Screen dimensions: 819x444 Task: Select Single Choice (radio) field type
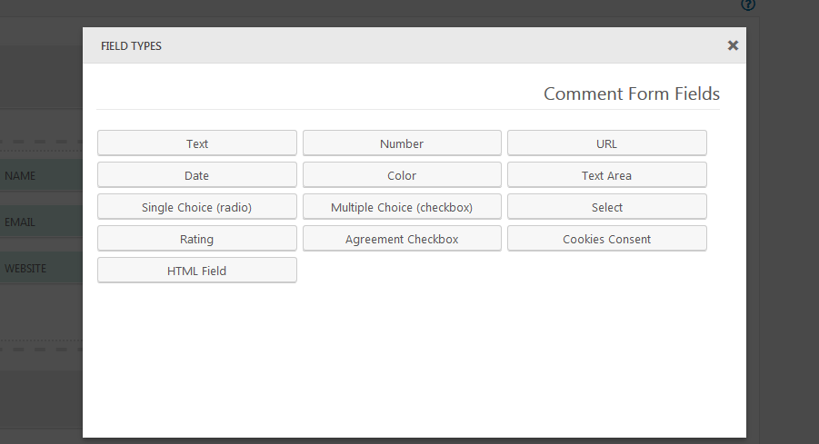tap(197, 207)
